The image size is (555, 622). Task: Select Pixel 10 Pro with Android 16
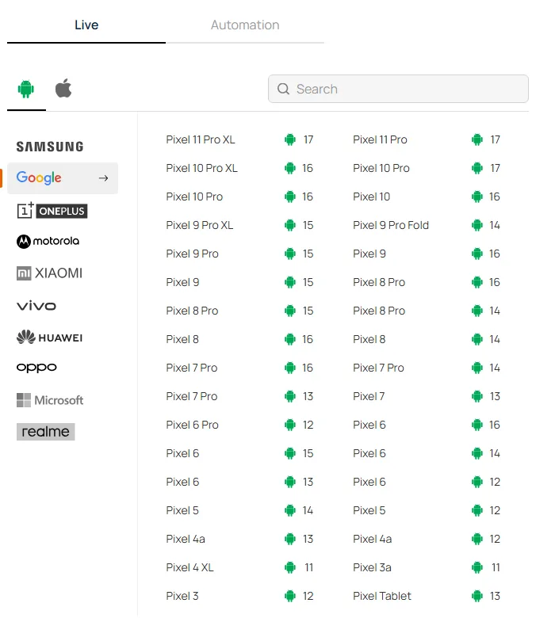click(194, 197)
